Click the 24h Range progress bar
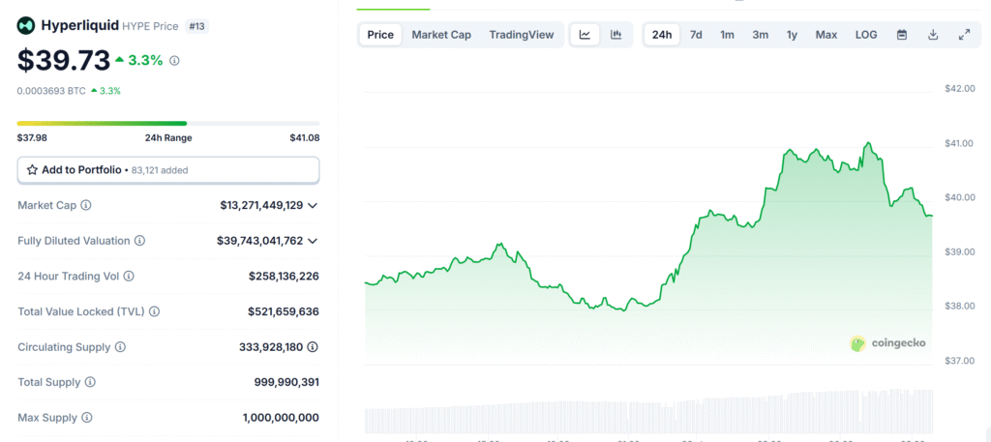Image resolution: width=991 pixels, height=442 pixels. click(168, 123)
